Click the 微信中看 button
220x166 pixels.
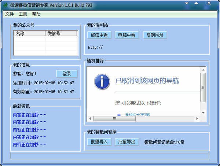pyautogui.click(x=99, y=35)
